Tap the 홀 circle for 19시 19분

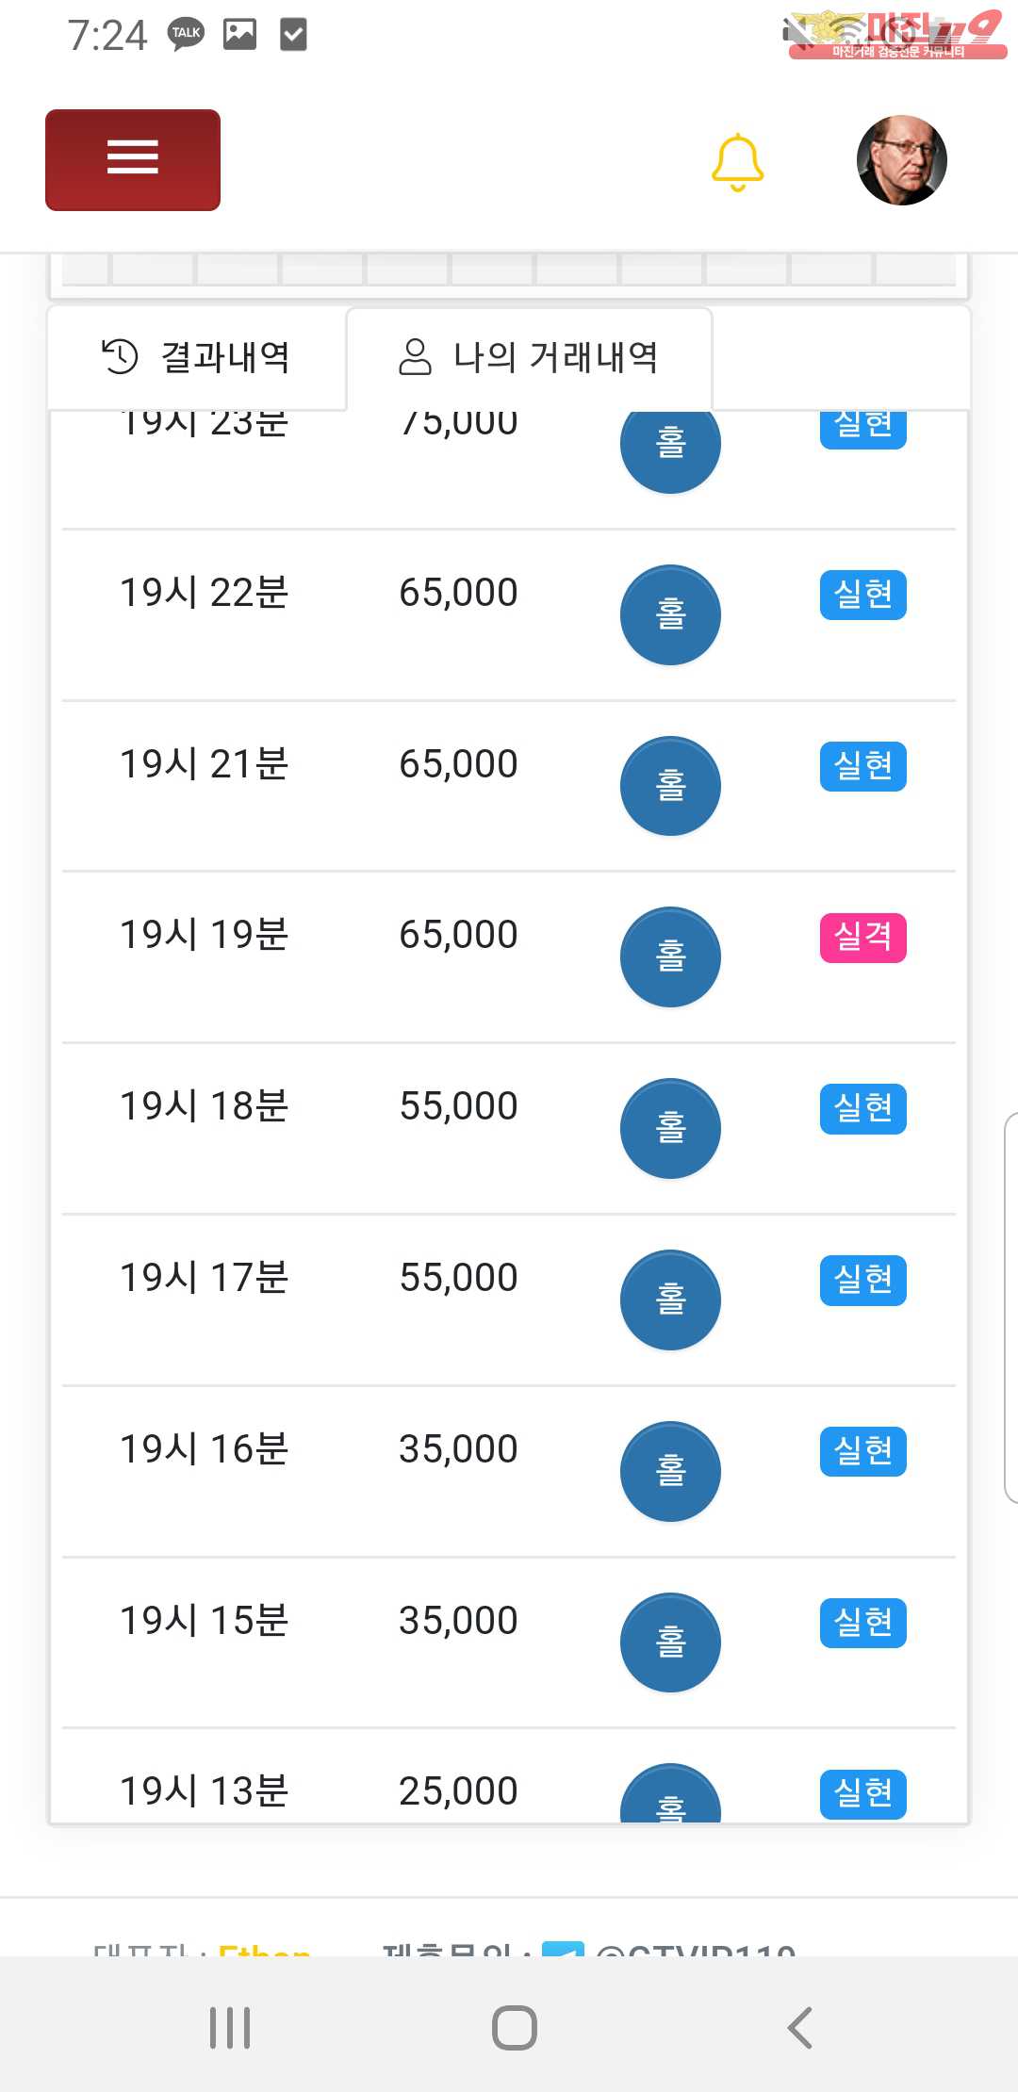[670, 956]
